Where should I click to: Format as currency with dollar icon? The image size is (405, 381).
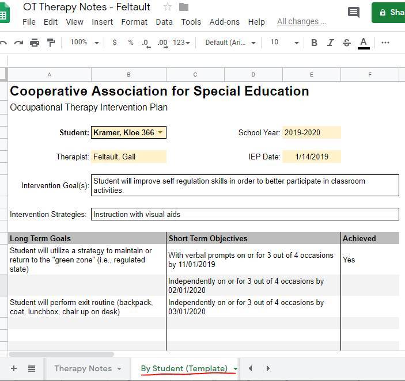[115, 43]
